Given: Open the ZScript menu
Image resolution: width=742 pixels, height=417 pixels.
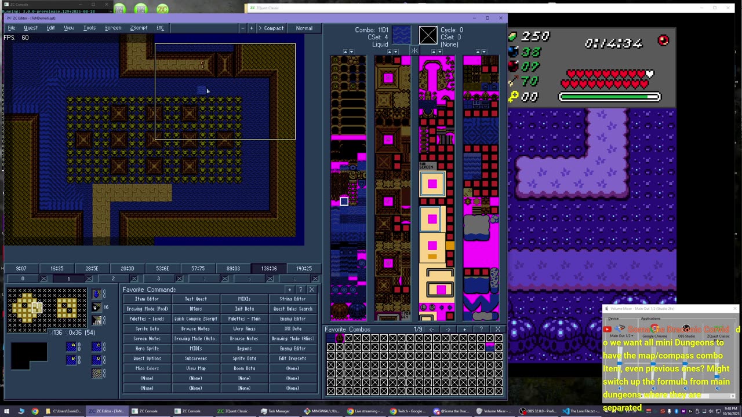Looking at the screenshot, I should click(x=139, y=28).
